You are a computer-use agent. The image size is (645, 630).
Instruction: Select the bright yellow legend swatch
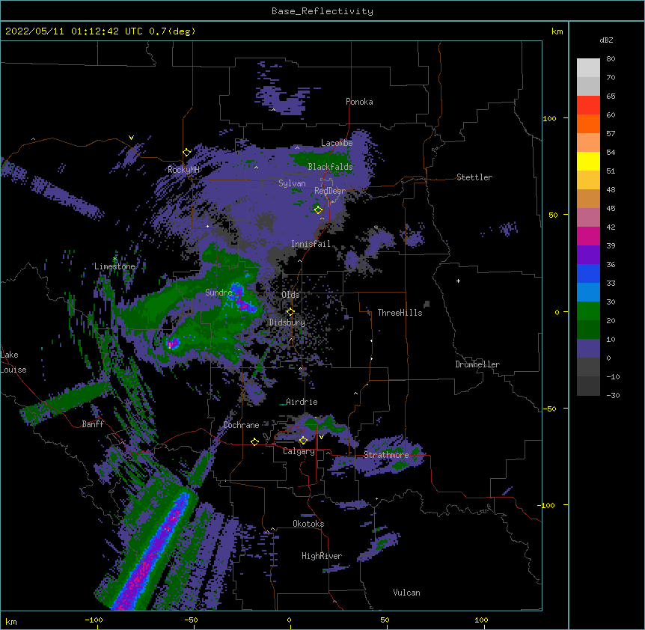pos(588,161)
